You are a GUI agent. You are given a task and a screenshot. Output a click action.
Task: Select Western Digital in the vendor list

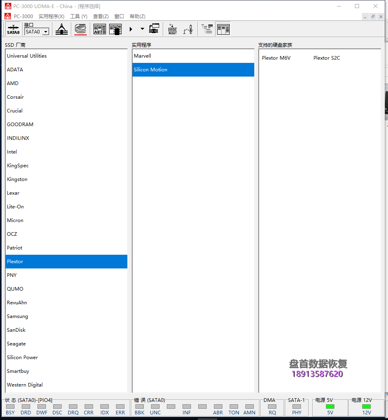click(x=66, y=385)
